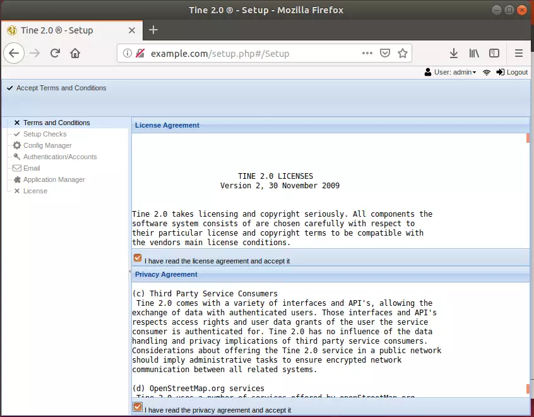
Task: Open Firefox hamburger menu
Action: tap(519, 53)
